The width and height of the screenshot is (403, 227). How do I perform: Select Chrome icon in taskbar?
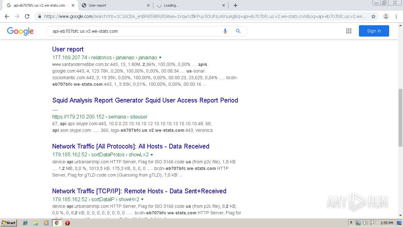[57, 223]
